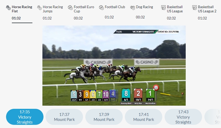The height and width of the screenshot is (128, 221).
Task: Click the Dog Racing greyhound icon
Action: tap(132, 8)
